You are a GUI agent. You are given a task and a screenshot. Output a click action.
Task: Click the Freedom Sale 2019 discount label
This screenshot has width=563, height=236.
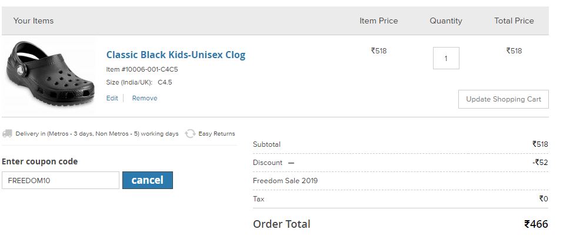click(285, 180)
